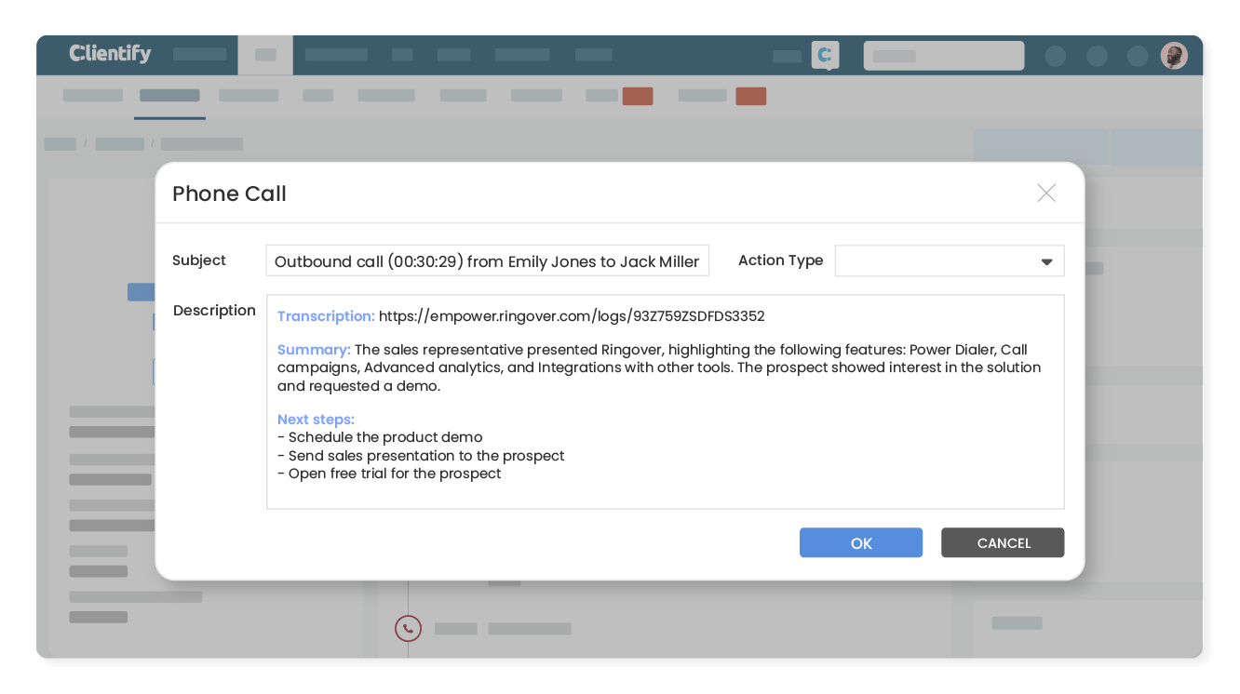Viewport: 1240px width, 694px height.
Task: Open the chat bubble icon in top bar
Action: click(x=825, y=56)
